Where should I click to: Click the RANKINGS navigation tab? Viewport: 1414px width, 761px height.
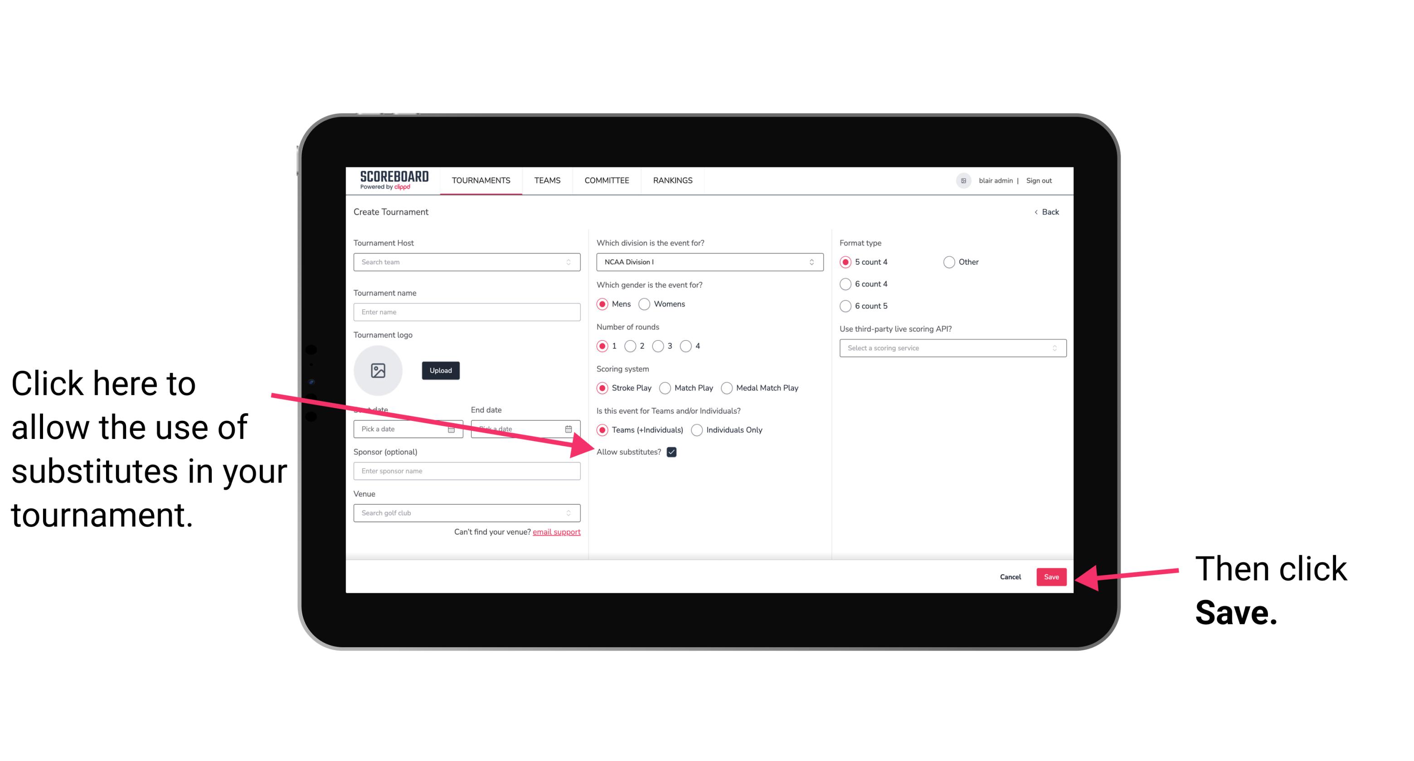(x=673, y=180)
